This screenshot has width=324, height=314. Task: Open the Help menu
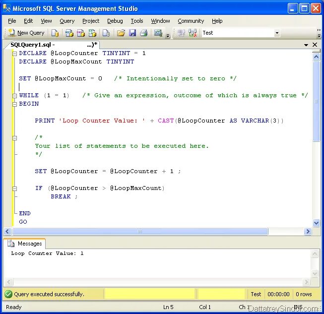point(217,21)
